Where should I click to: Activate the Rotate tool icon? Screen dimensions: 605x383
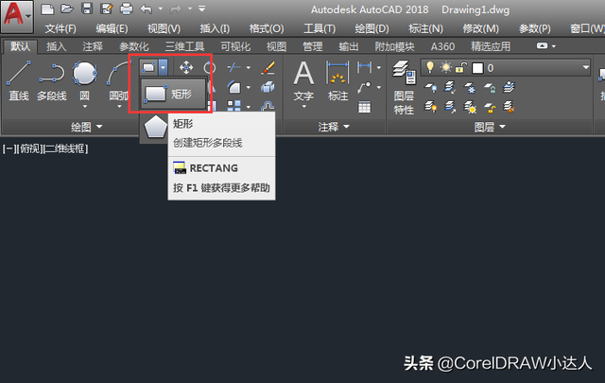coord(210,67)
